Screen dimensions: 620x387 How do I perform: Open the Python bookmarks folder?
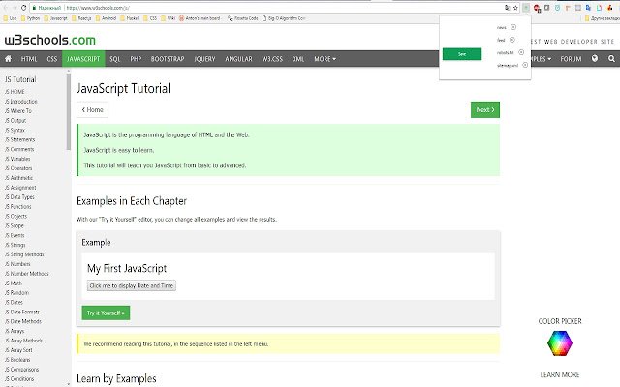click(x=30, y=18)
